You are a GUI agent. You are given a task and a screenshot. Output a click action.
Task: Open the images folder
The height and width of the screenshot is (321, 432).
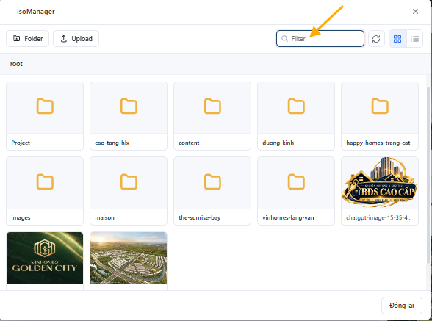(45, 191)
